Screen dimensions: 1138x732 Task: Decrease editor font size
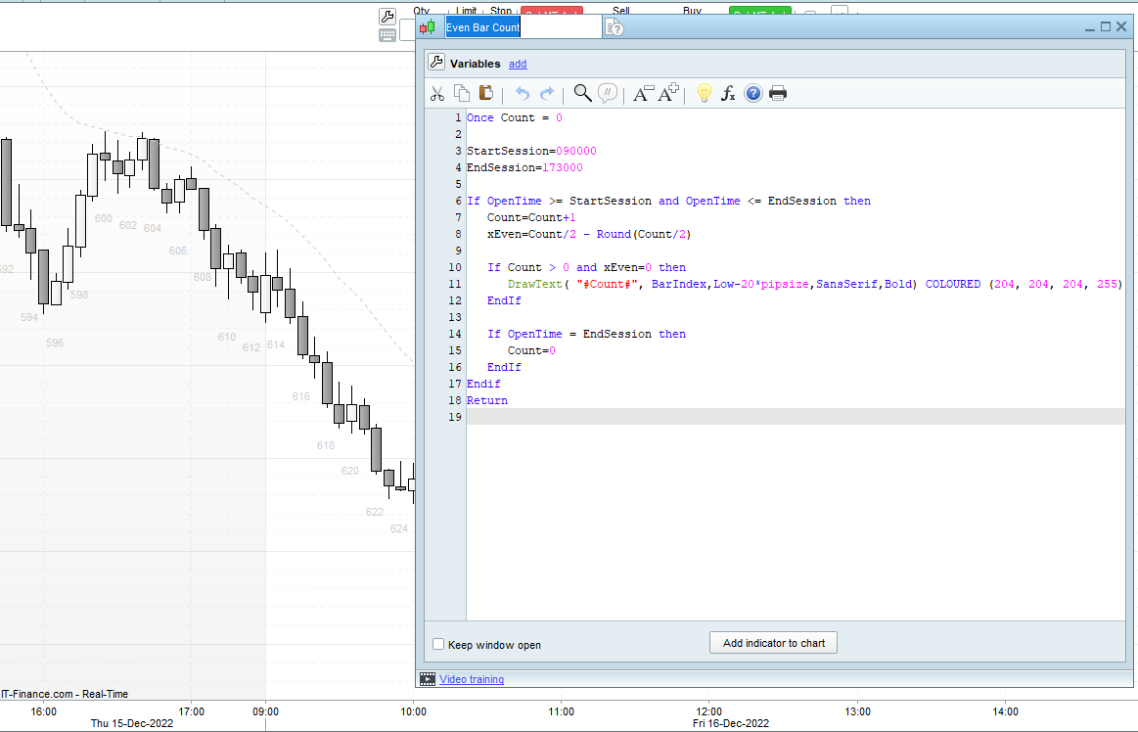tap(643, 94)
